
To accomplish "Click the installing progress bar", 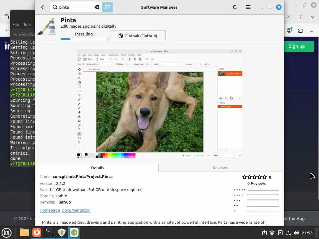I will coord(84,39).
